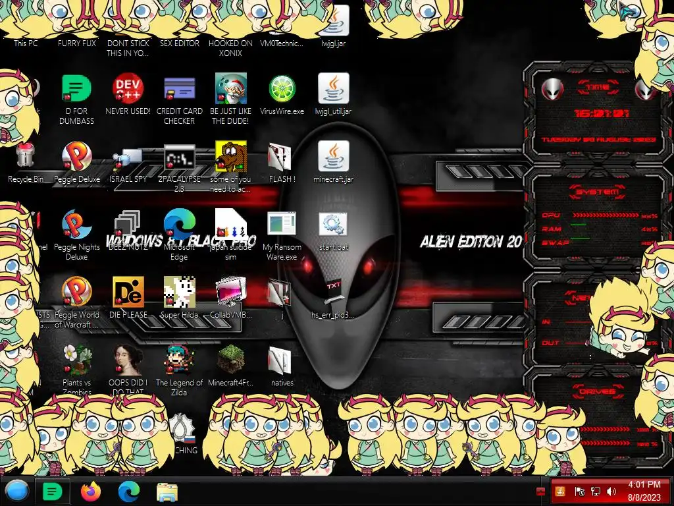The image size is (674, 506).
Task: Click the Java tray icon
Action: [x=560, y=492]
